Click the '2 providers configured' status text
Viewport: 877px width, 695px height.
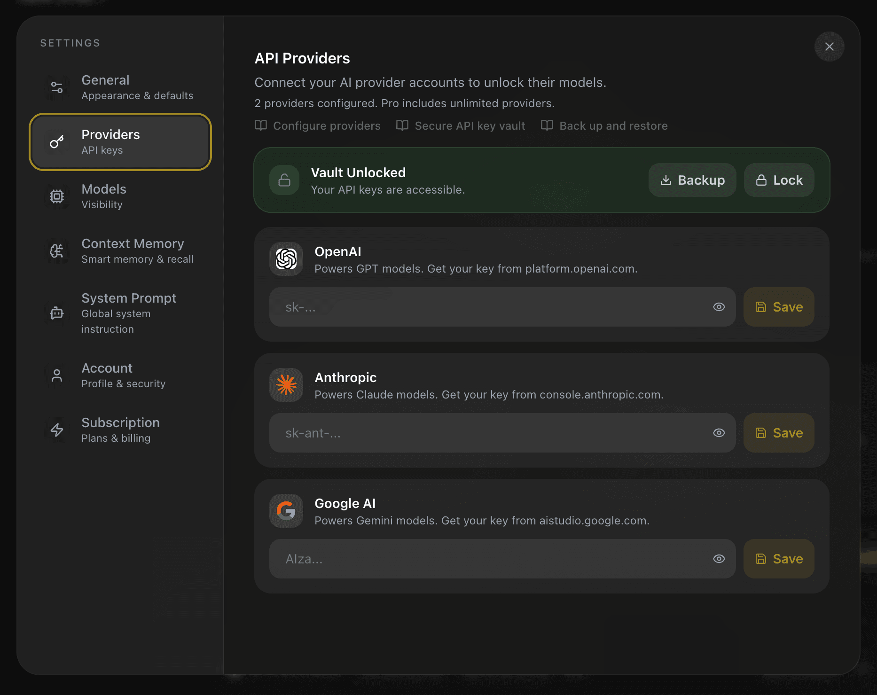pyautogui.click(x=316, y=103)
